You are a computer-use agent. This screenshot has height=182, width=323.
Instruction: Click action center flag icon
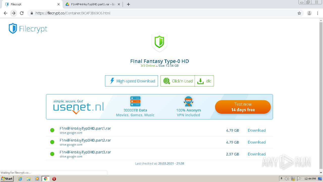[299, 179]
